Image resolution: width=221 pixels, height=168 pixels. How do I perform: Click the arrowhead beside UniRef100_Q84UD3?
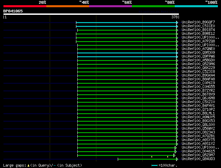click(177, 159)
